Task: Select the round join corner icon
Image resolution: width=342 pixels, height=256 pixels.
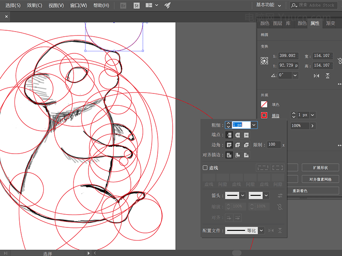Action: [x=238, y=145]
